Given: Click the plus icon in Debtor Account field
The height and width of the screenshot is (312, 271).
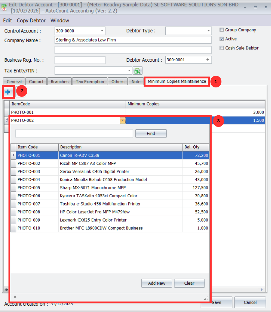Looking at the screenshot, I should 208,60.
